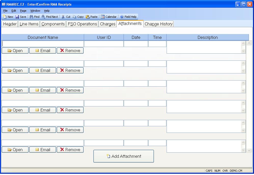Screen dimensions: 254x175
Task: Open Field Help from the toolbar
Action: coord(122,17)
